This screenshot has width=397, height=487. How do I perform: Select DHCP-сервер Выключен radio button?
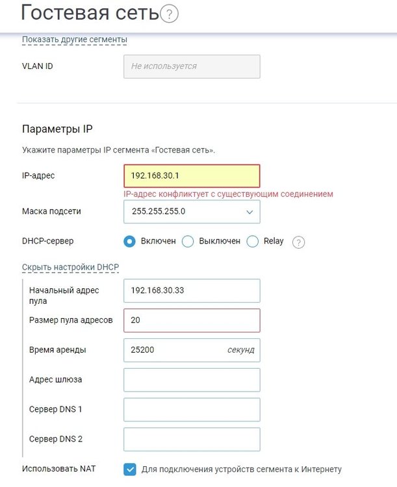[188, 242]
